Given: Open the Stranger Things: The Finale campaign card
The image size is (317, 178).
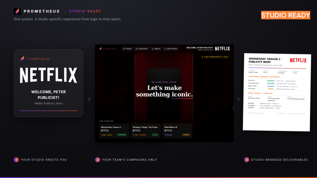Looking at the screenshot, I should tap(146, 131).
